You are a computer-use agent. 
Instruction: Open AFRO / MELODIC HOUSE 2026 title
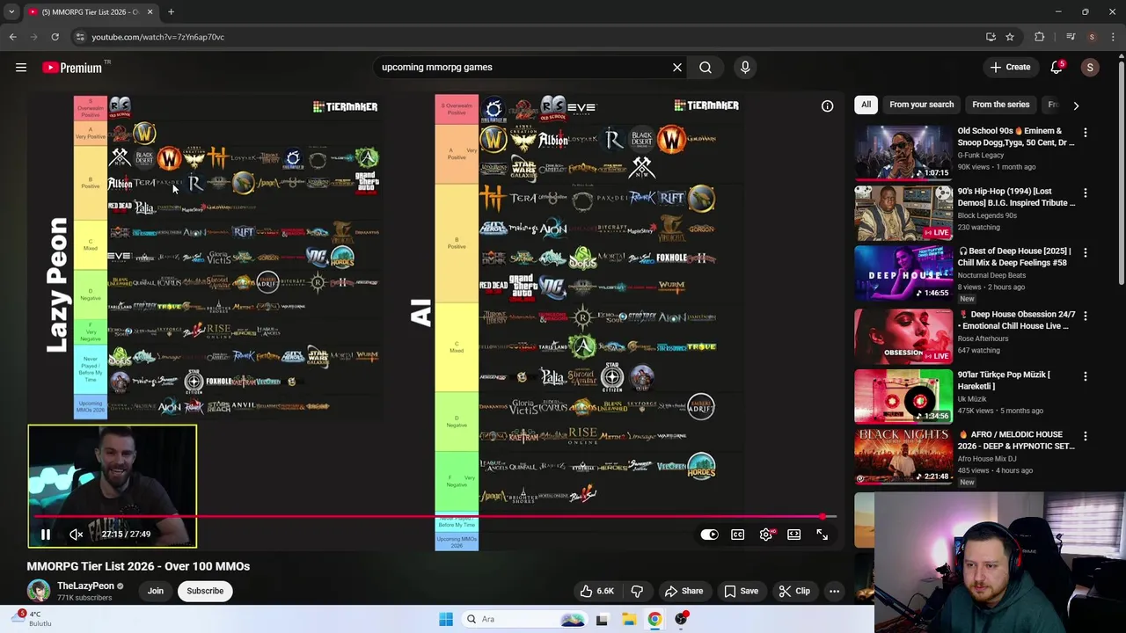pyautogui.click(x=1016, y=440)
